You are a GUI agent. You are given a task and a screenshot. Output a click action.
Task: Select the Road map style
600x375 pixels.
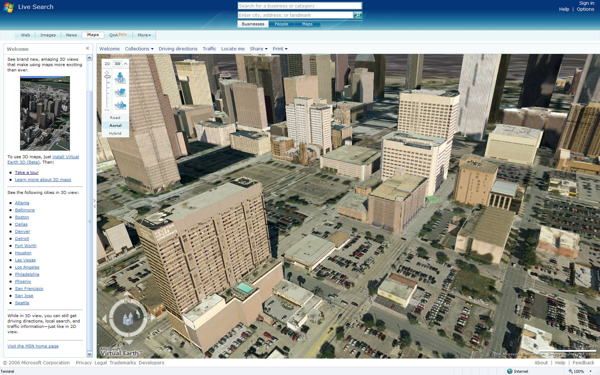[x=115, y=117]
